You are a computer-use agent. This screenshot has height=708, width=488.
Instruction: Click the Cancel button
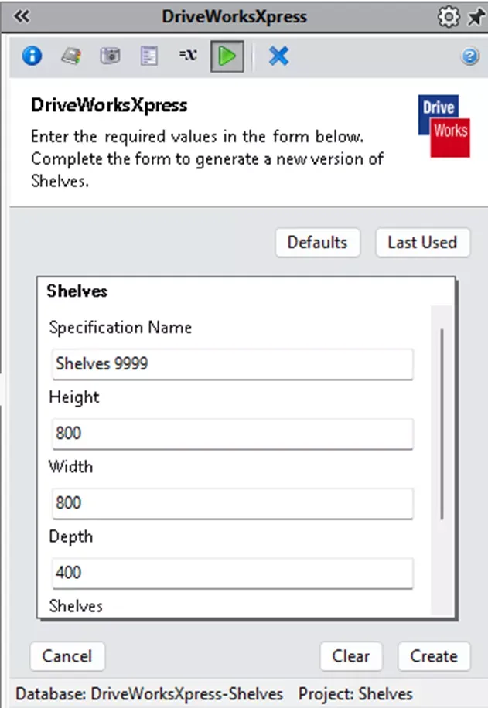pos(67,656)
